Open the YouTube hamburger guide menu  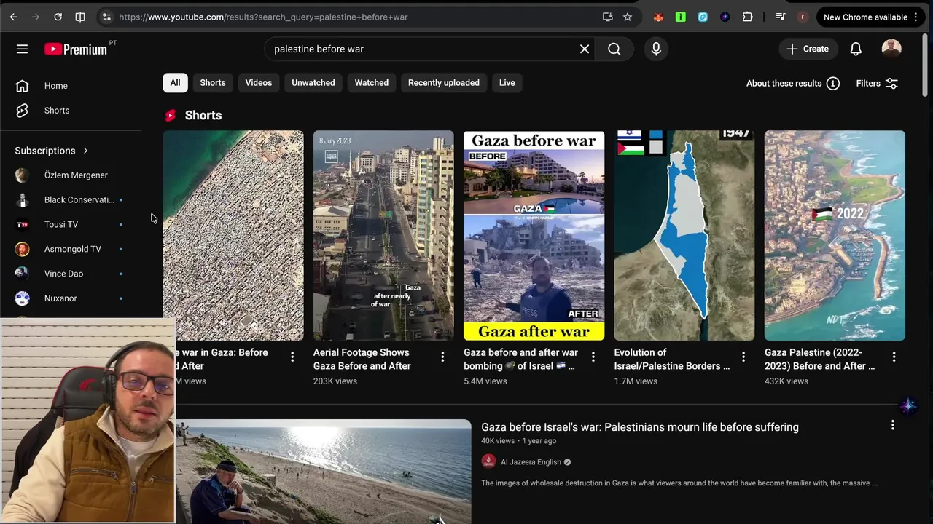(22, 49)
